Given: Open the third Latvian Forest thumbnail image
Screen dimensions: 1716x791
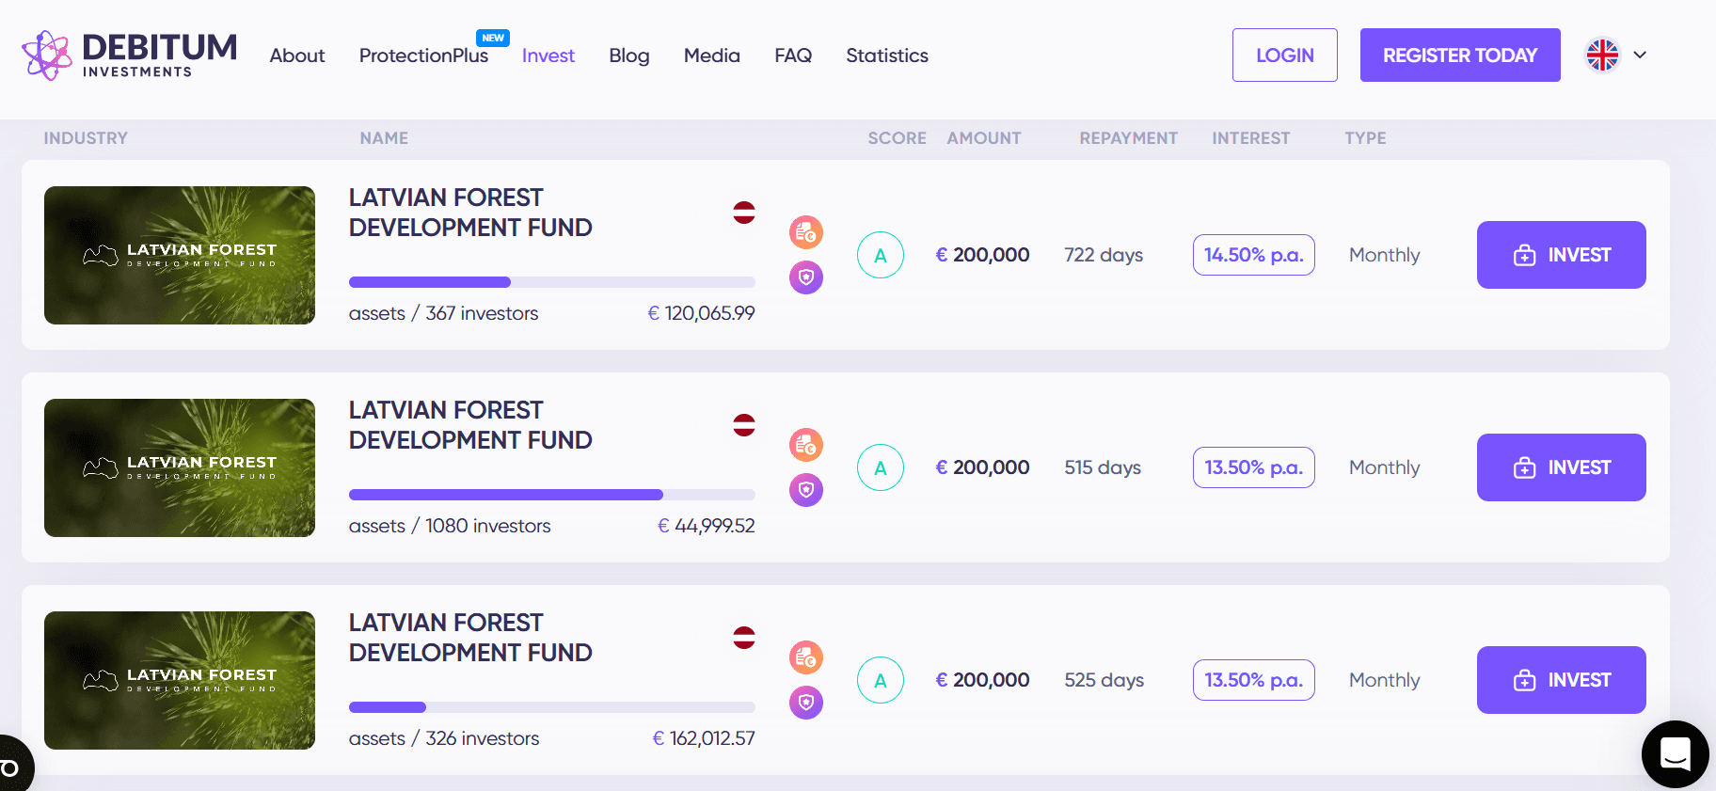Looking at the screenshot, I should pyautogui.click(x=180, y=680).
